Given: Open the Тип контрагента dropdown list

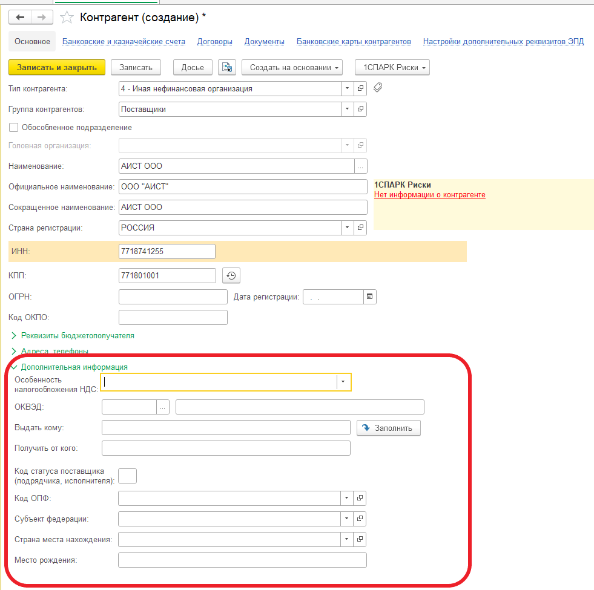Looking at the screenshot, I should [x=348, y=88].
